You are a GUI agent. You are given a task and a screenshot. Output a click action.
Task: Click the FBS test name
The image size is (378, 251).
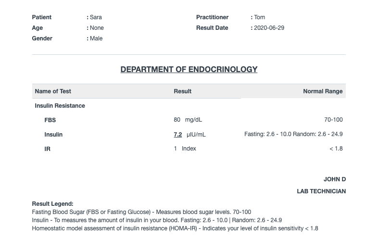pos(50,120)
